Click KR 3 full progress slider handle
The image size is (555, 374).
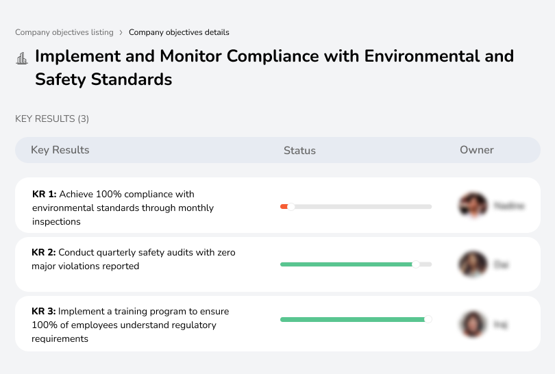click(428, 319)
